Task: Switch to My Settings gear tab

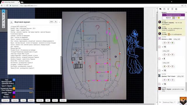Action: click(176, 9)
